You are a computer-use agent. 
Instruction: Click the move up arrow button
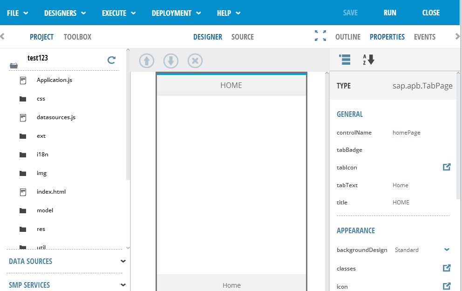[x=147, y=61]
